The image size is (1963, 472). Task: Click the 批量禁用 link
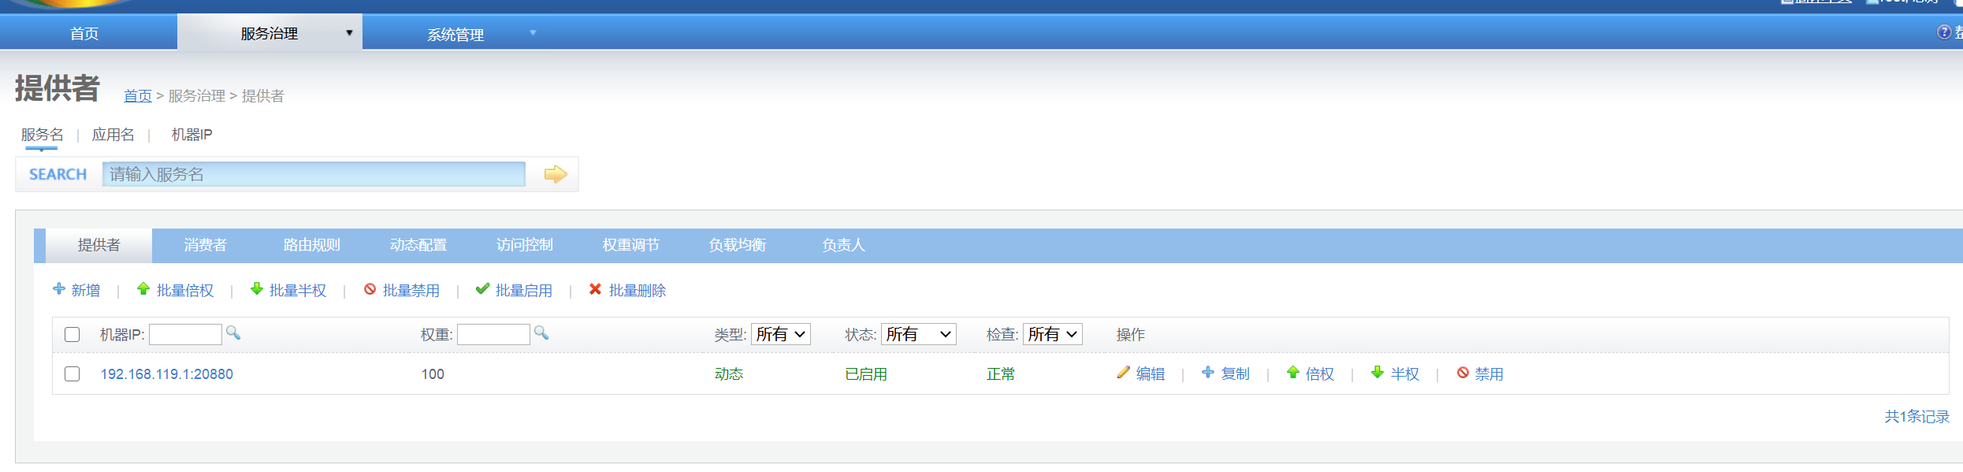click(x=411, y=291)
